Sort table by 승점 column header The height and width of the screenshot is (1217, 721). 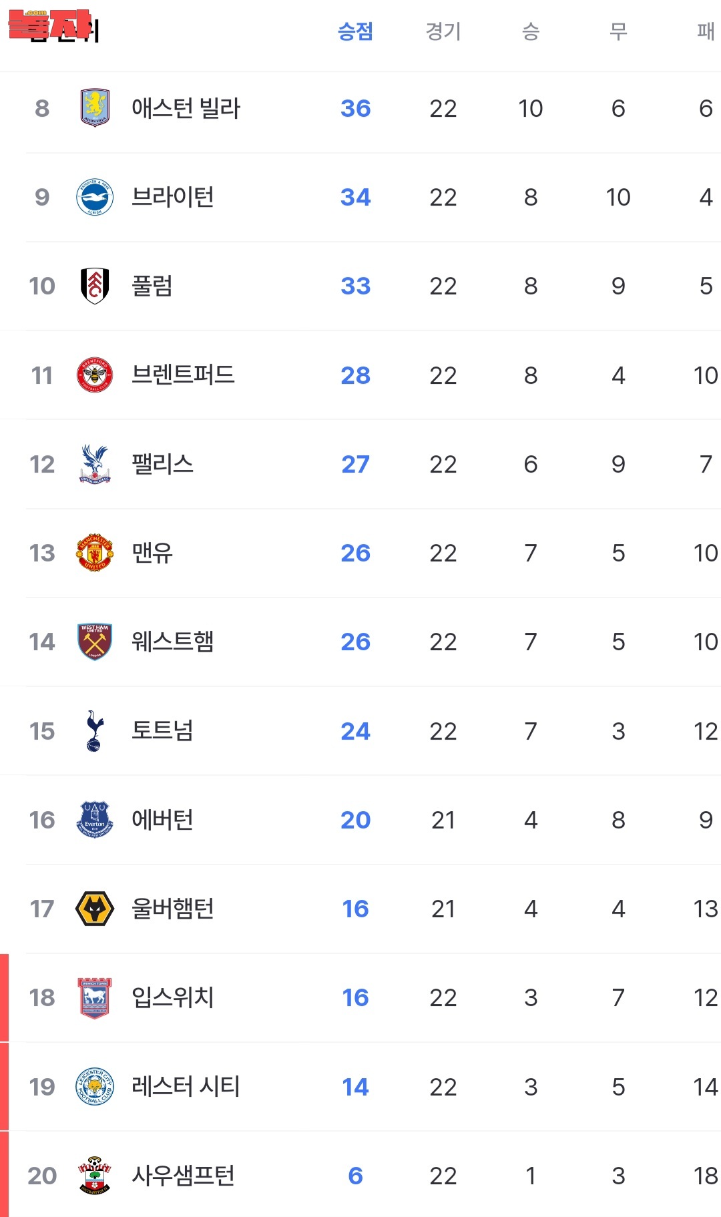tap(355, 31)
